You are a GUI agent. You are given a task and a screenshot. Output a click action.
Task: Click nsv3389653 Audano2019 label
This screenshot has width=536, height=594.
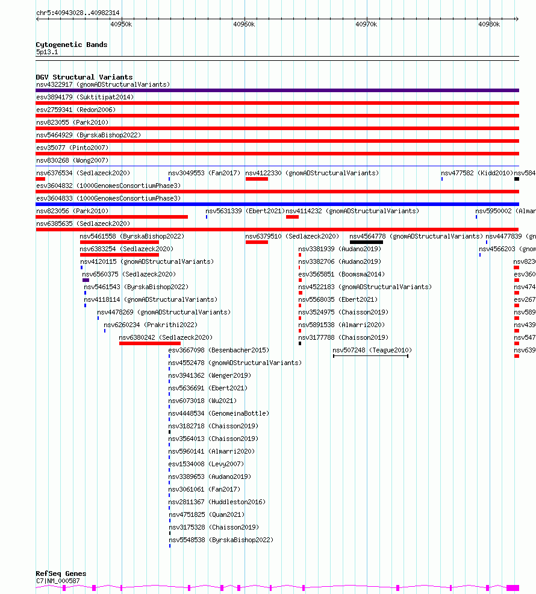pyautogui.click(x=210, y=477)
